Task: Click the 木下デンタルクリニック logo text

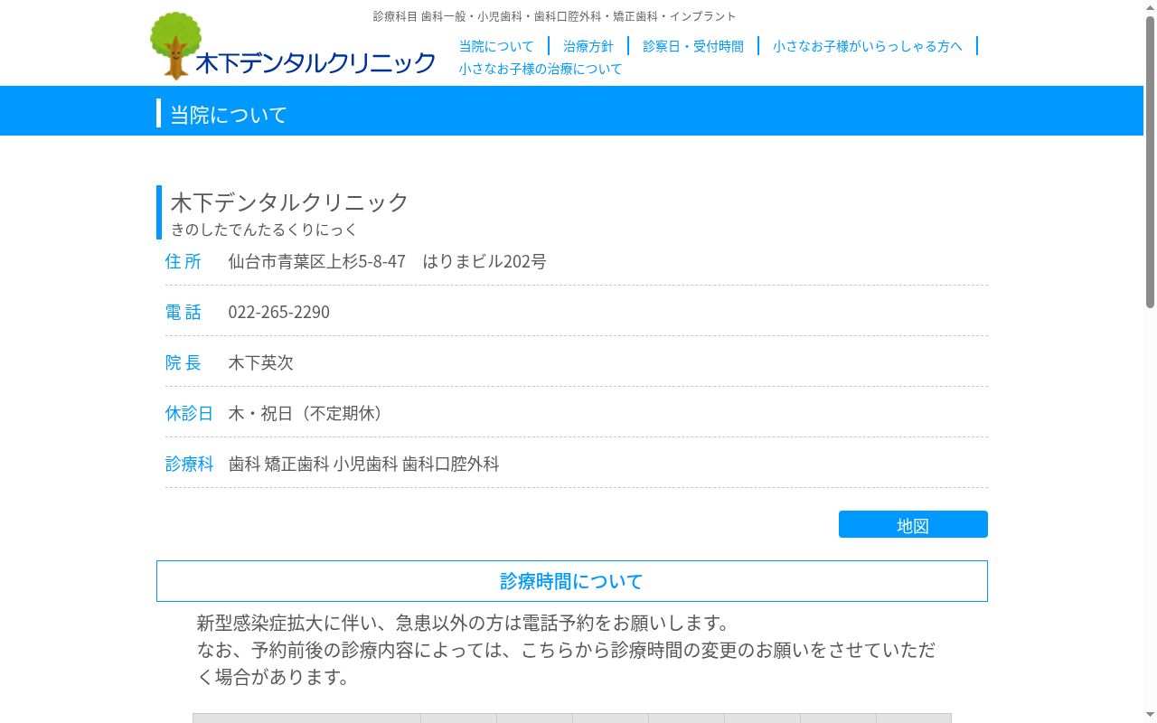Action: 315,63
